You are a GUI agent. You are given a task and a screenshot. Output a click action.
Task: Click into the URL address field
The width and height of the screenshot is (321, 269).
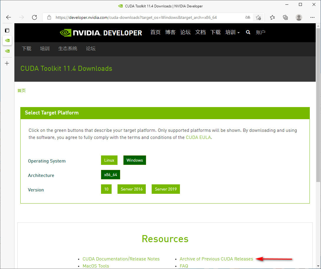pyautogui.click(x=147, y=17)
